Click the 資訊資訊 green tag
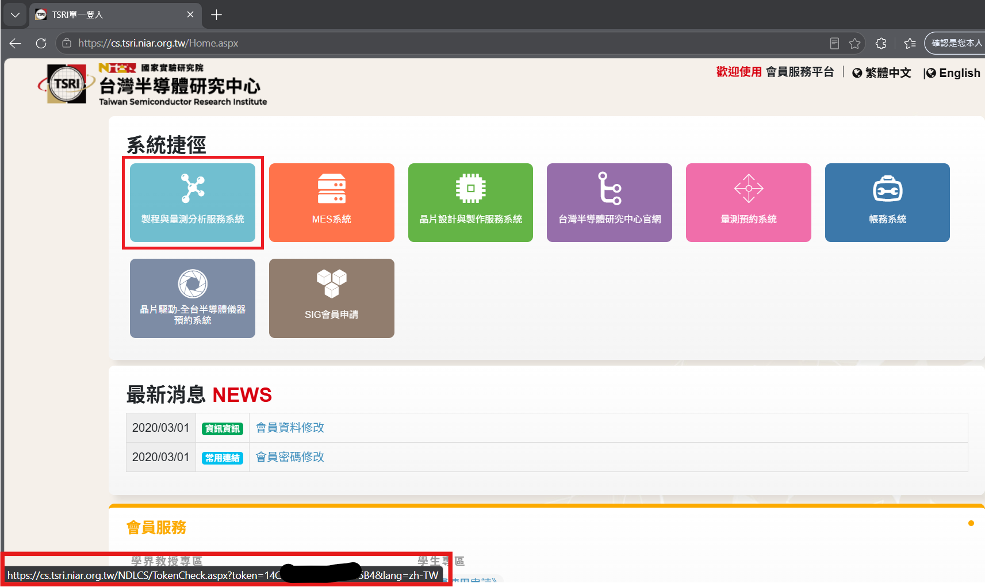Image resolution: width=985 pixels, height=587 pixels. point(223,429)
